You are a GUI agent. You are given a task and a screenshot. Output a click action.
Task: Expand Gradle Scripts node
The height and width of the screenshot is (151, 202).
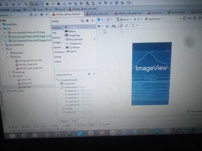4,91
